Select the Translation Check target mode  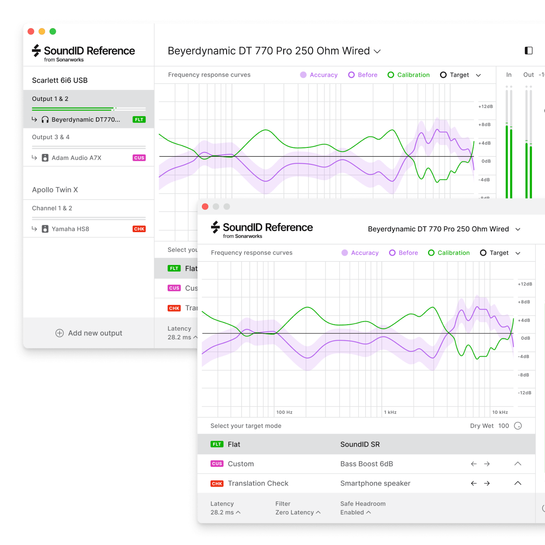258,483
